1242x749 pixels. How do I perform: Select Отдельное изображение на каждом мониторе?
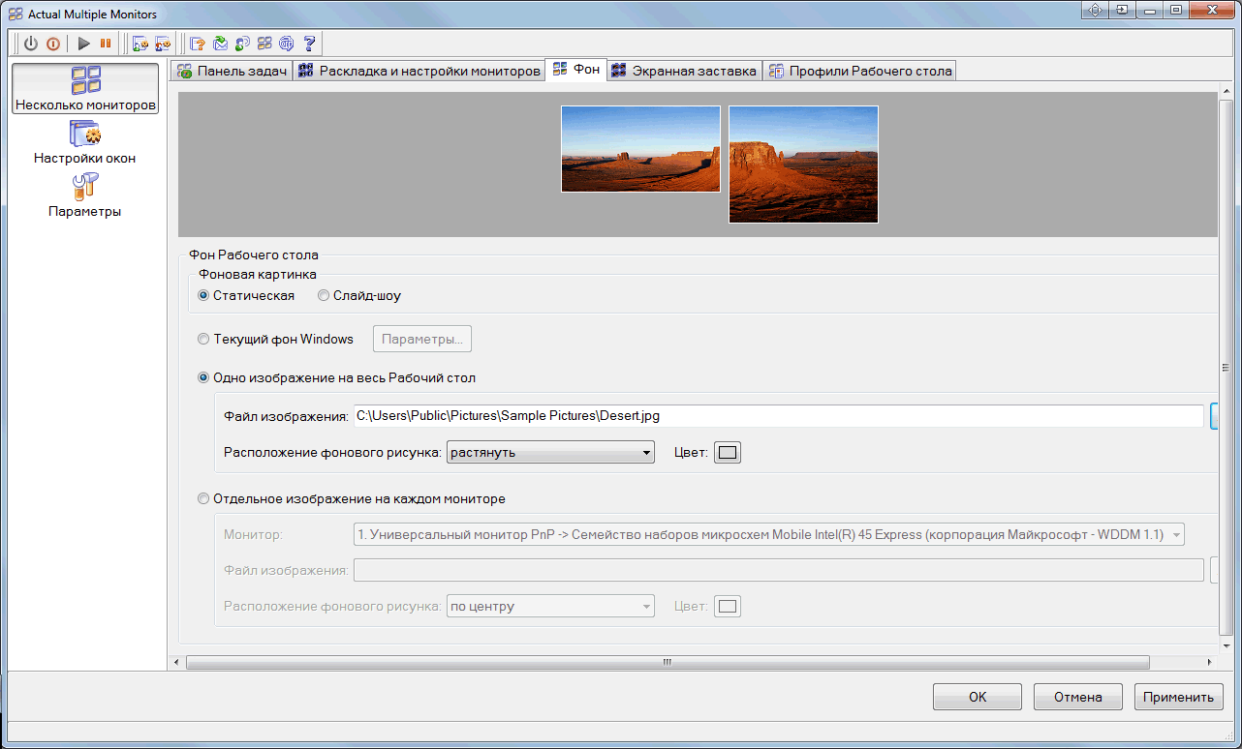pyautogui.click(x=351, y=499)
